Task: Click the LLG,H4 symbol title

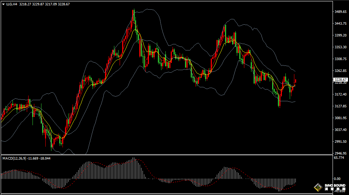Action: click(12, 4)
